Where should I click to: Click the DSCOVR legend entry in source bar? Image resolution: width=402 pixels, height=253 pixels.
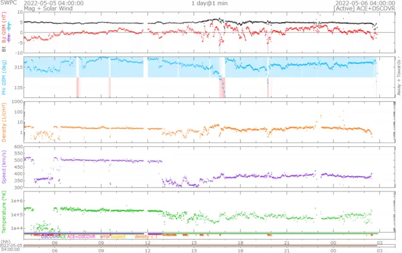pyautogui.click(x=50, y=237)
